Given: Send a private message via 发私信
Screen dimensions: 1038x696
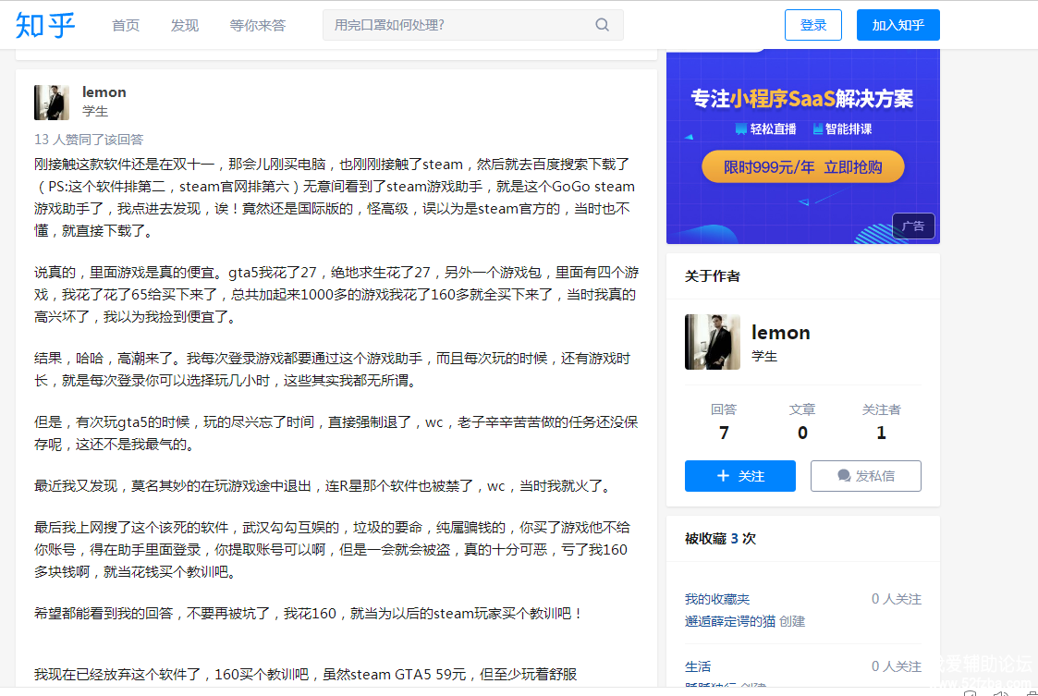Looking at the screenshot, I should click(x=865, y=476).
